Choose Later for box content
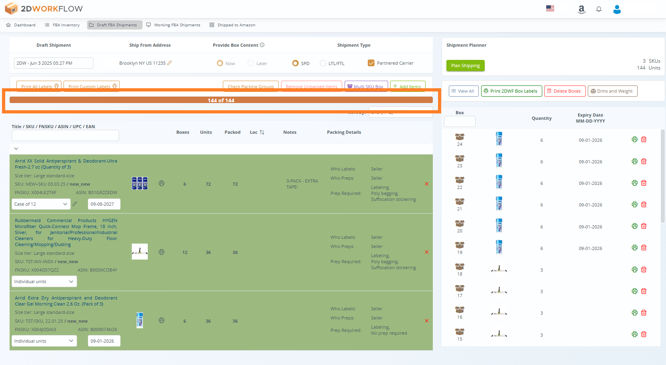666x365 pixels. click(x=251, y=63)
